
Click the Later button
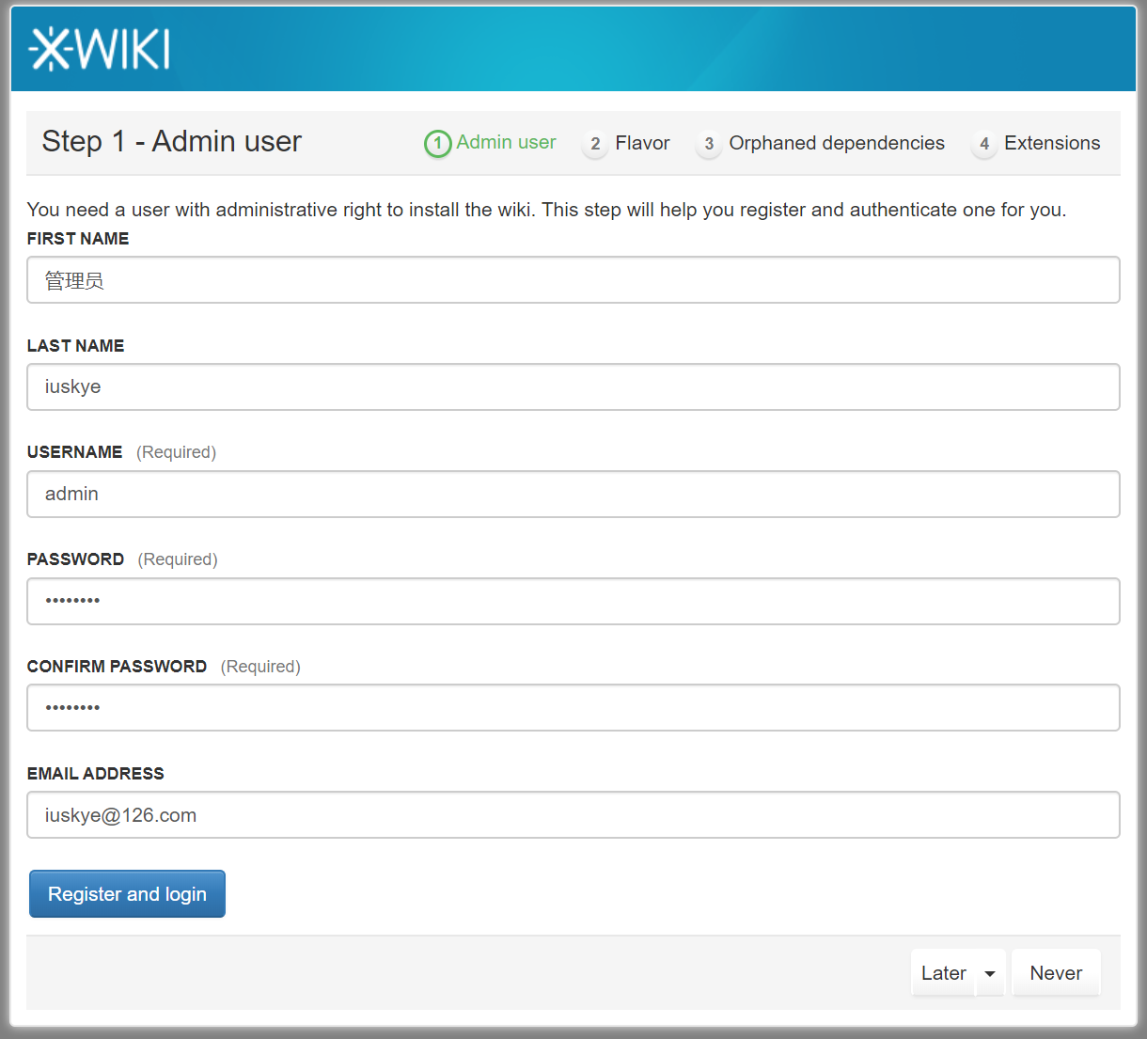click(x=943, y=973)
